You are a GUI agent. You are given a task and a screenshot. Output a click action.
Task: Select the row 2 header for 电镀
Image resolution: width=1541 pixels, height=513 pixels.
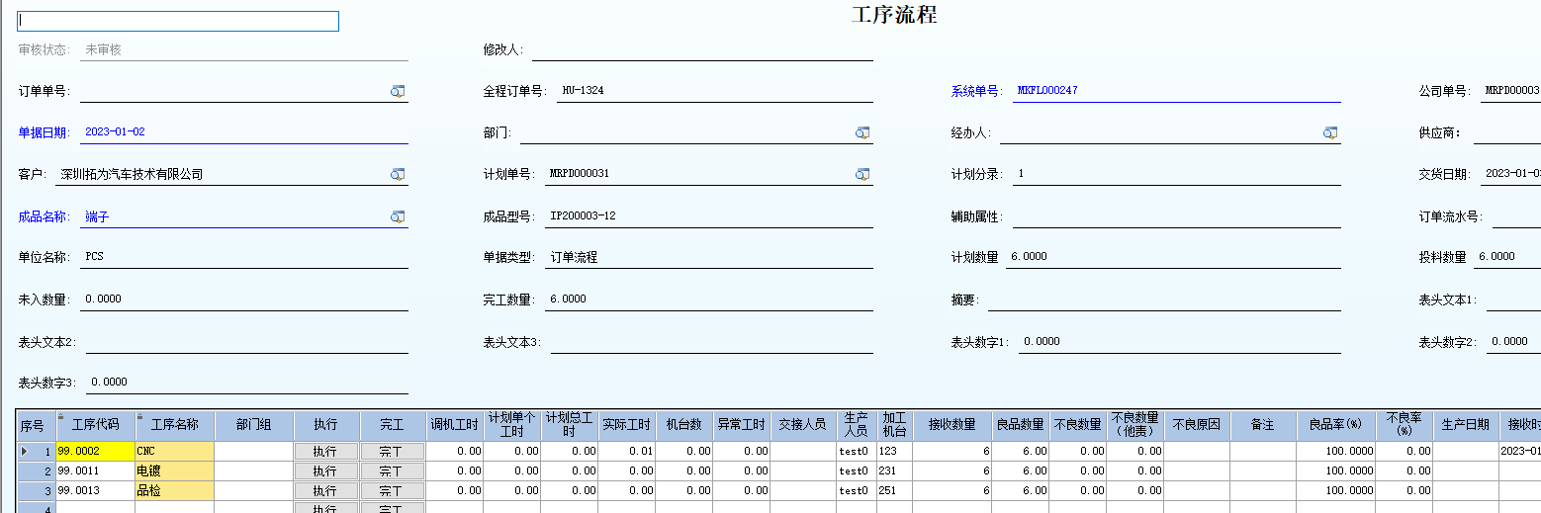pyautogui.click(x=34, y=471)
